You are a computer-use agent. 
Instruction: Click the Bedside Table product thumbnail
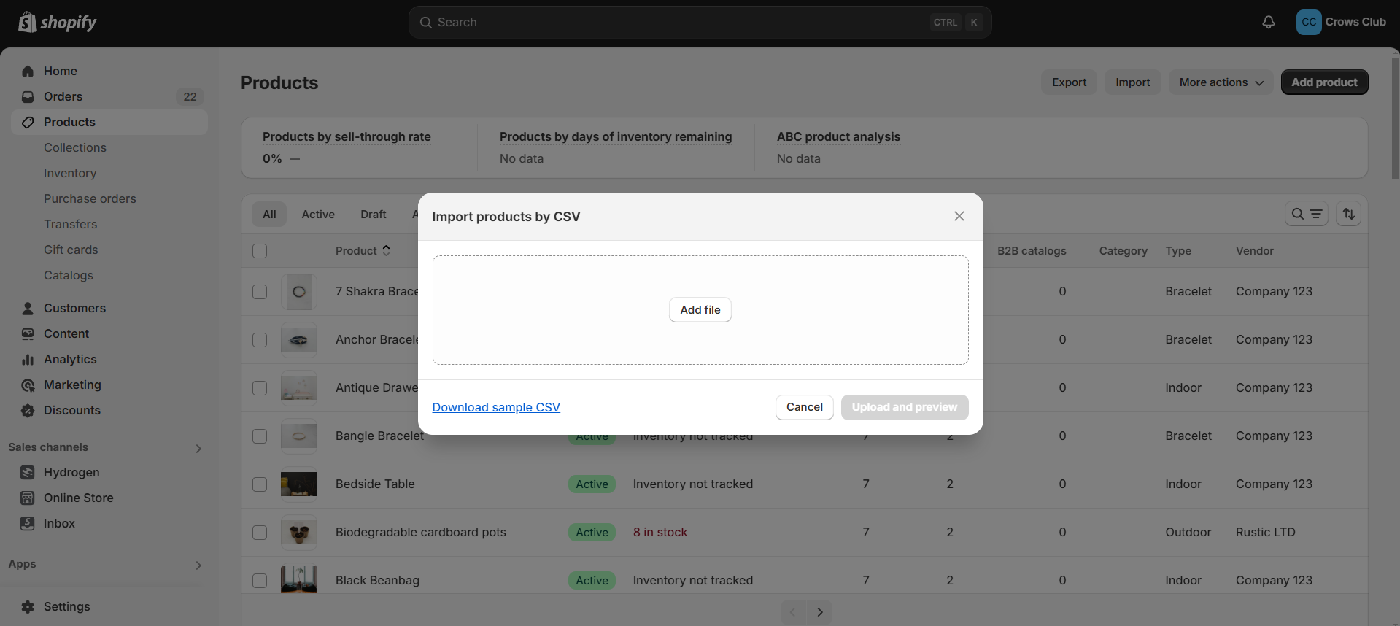(x=299, y=484)
